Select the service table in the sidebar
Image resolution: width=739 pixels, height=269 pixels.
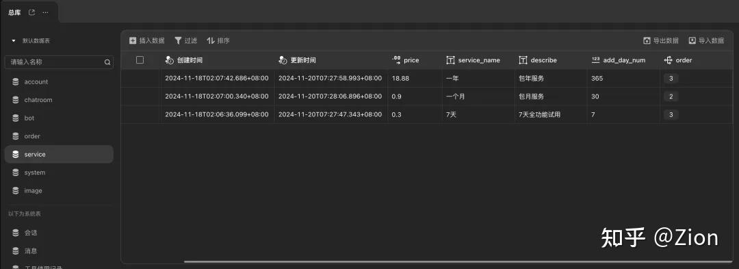pyautogui.click(x=59, y=155)
